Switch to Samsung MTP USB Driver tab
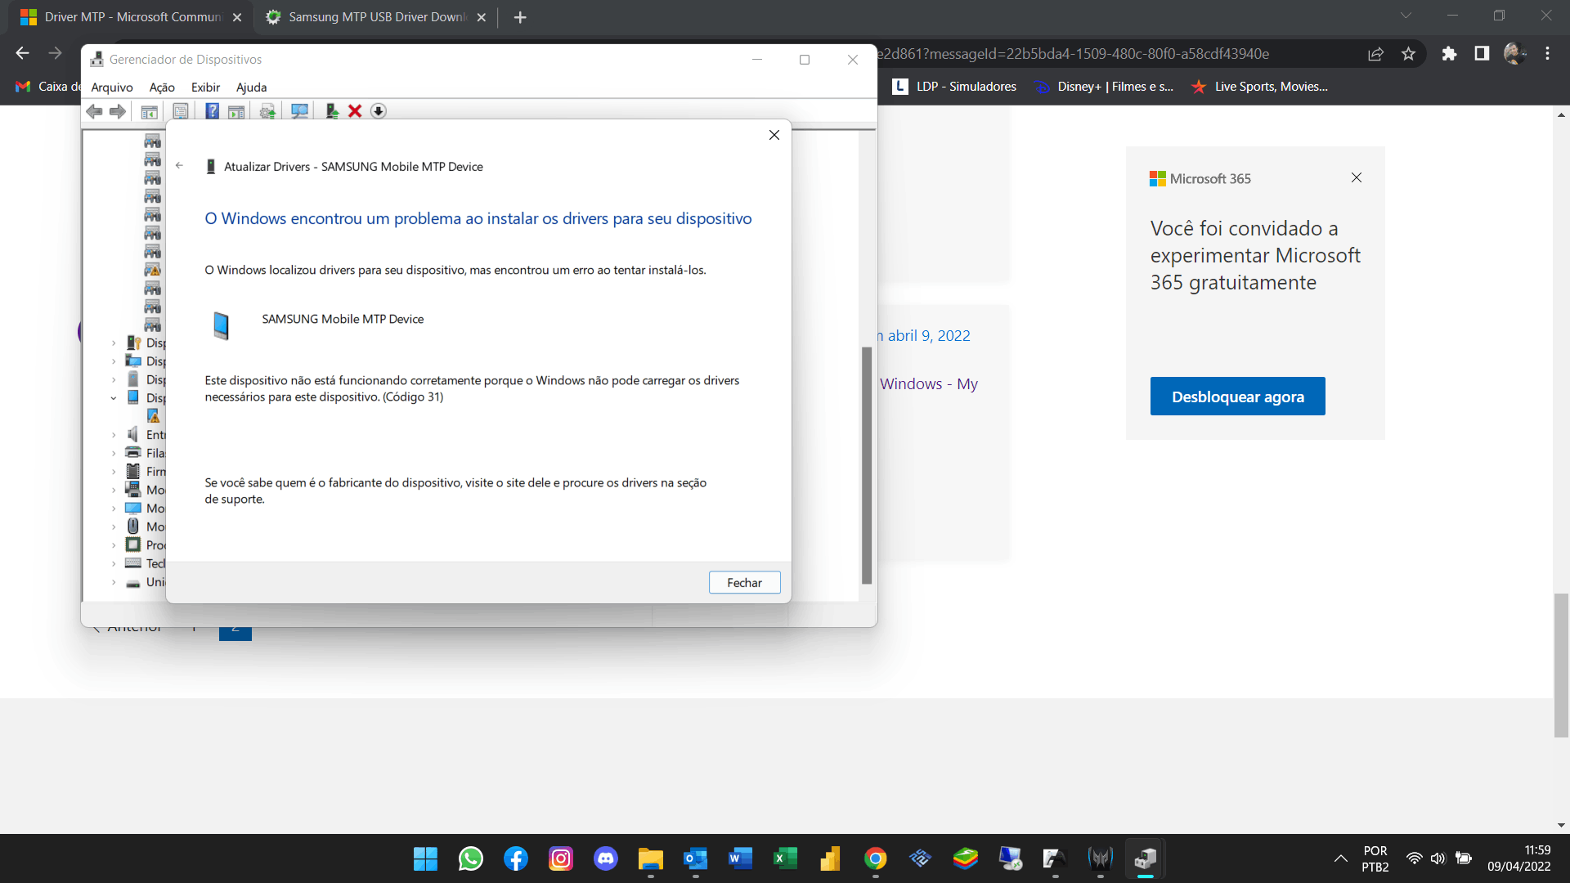The height and width of the screenshot is (883, 1570). (x=376, y=17)
